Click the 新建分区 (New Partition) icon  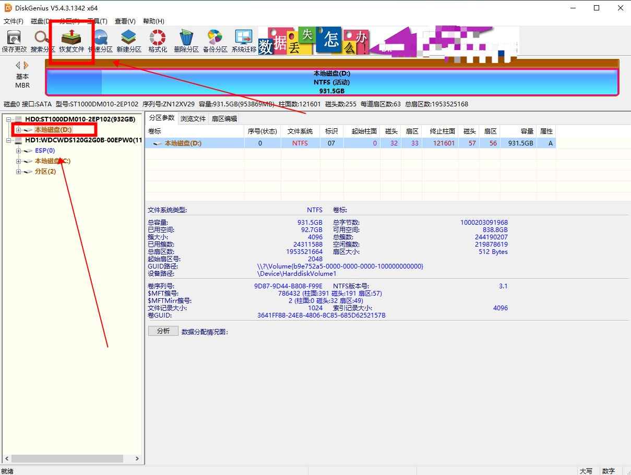(x=128, y=41)
